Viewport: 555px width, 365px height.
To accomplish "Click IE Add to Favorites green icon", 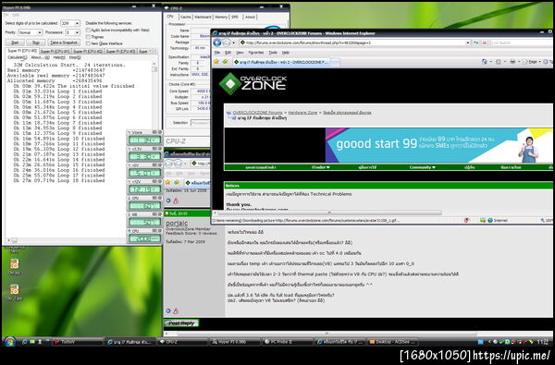I will 225,62.
